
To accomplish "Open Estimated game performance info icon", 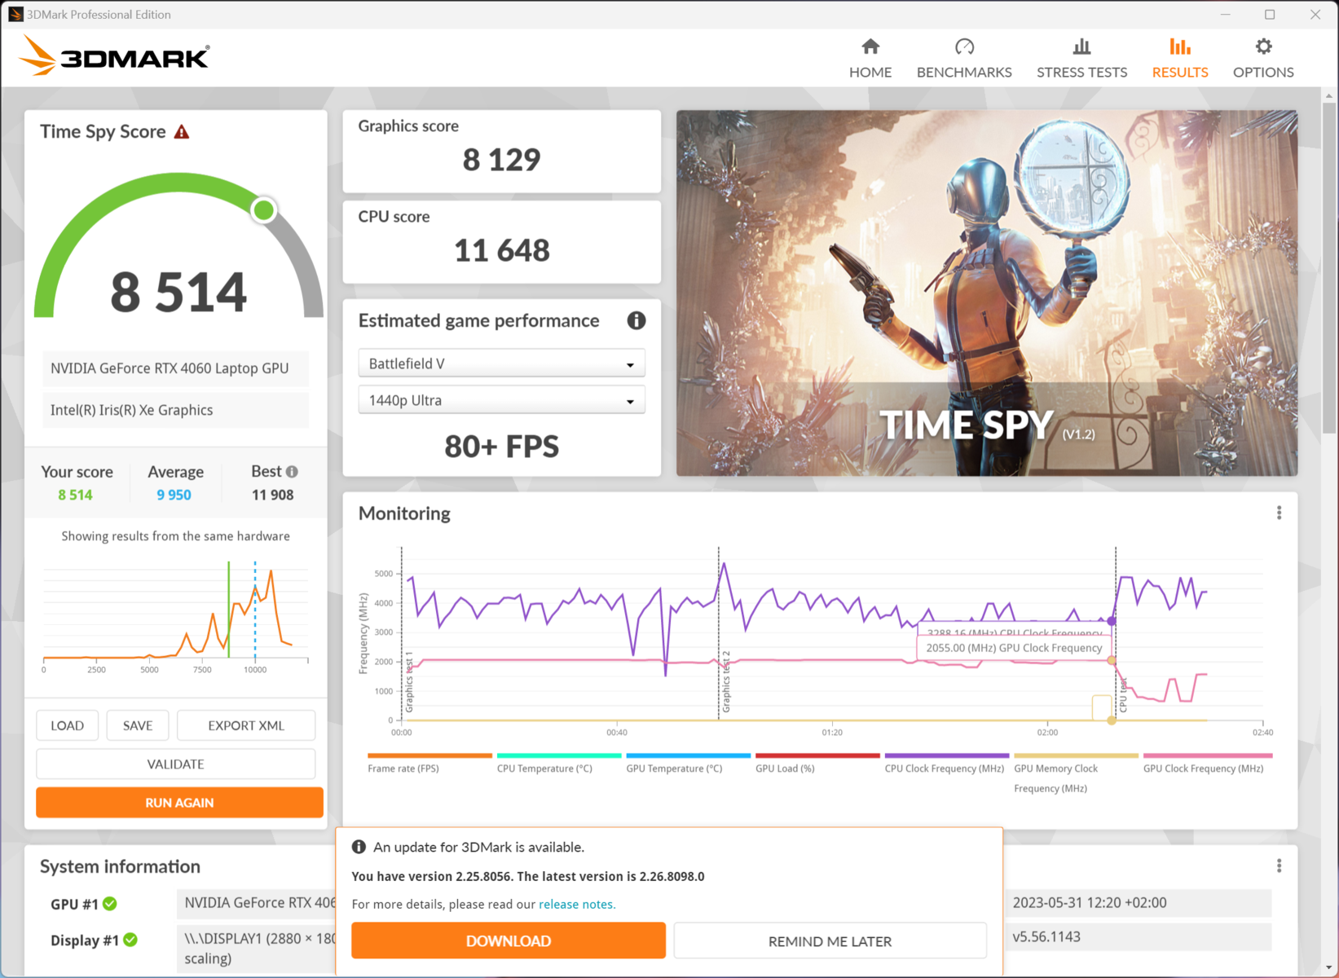I will coord(636,321).
